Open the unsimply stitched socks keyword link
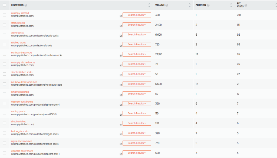Image resolution: width=277 pixels, height=158 pixels. (x=23, y=62)
